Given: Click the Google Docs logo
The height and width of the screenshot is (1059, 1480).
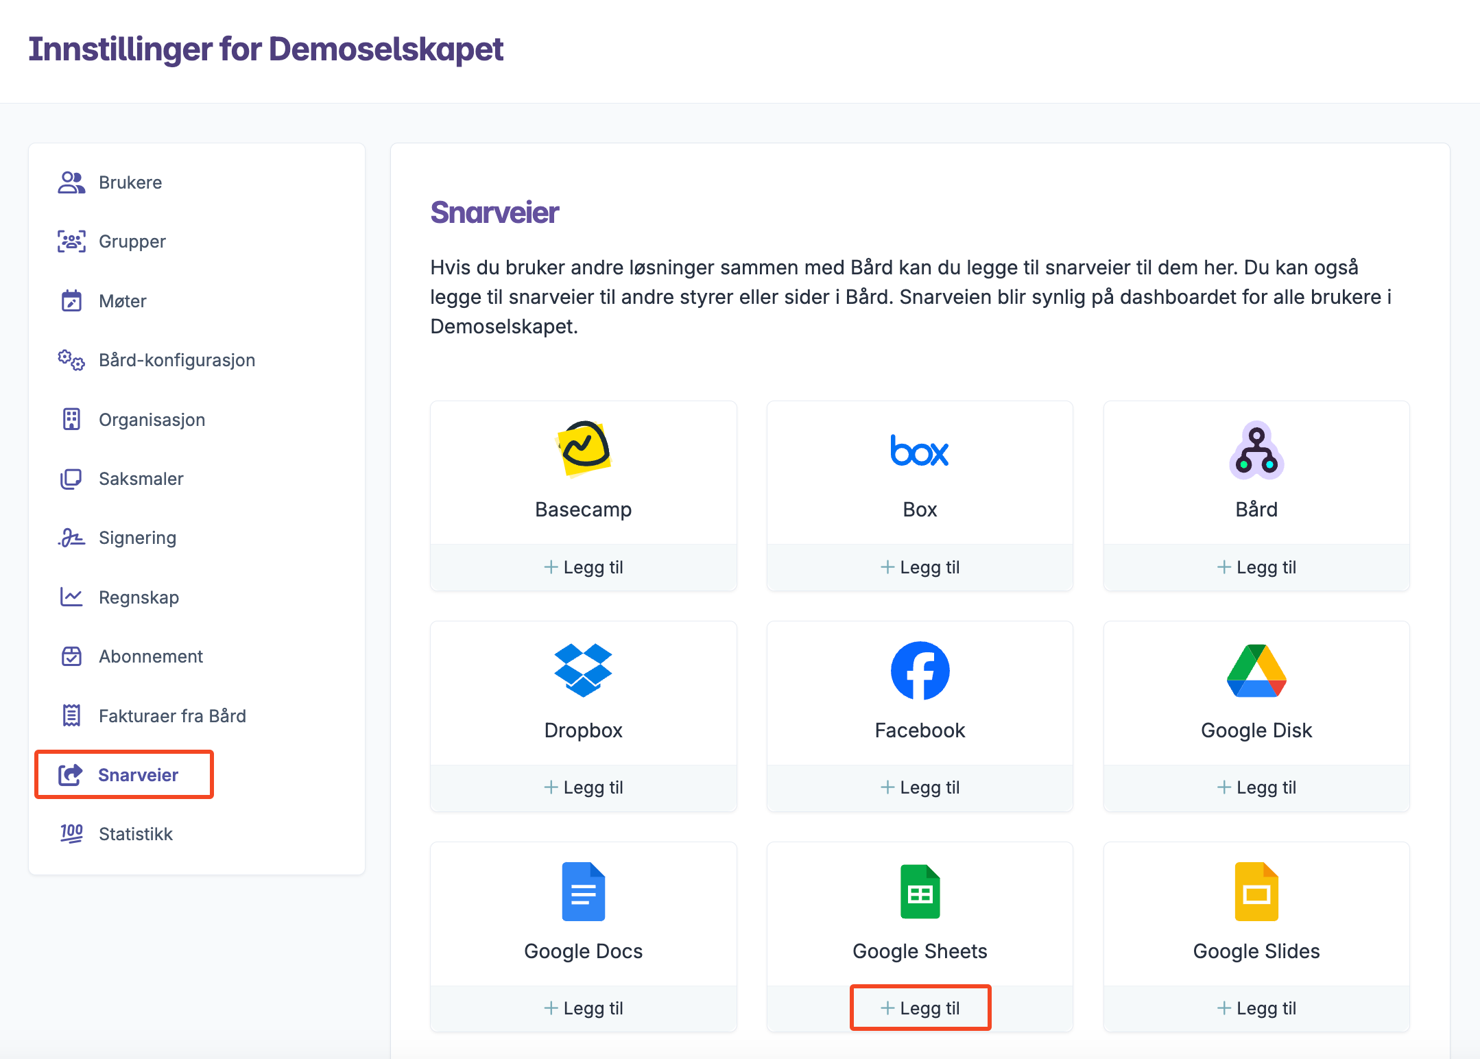Looking at the screenshot, I should [x=584, y=892].
